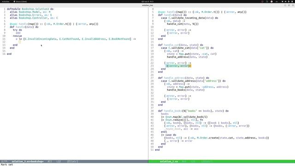Viewport: 295px width, 166px height.
Task: Click the network icon in the system tray
Action: [x=282, y=1]
